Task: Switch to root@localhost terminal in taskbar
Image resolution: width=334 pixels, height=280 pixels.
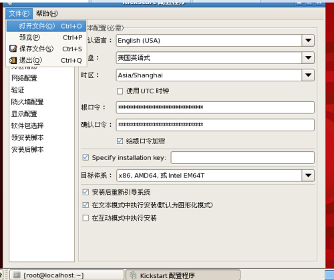Action: 66,275
